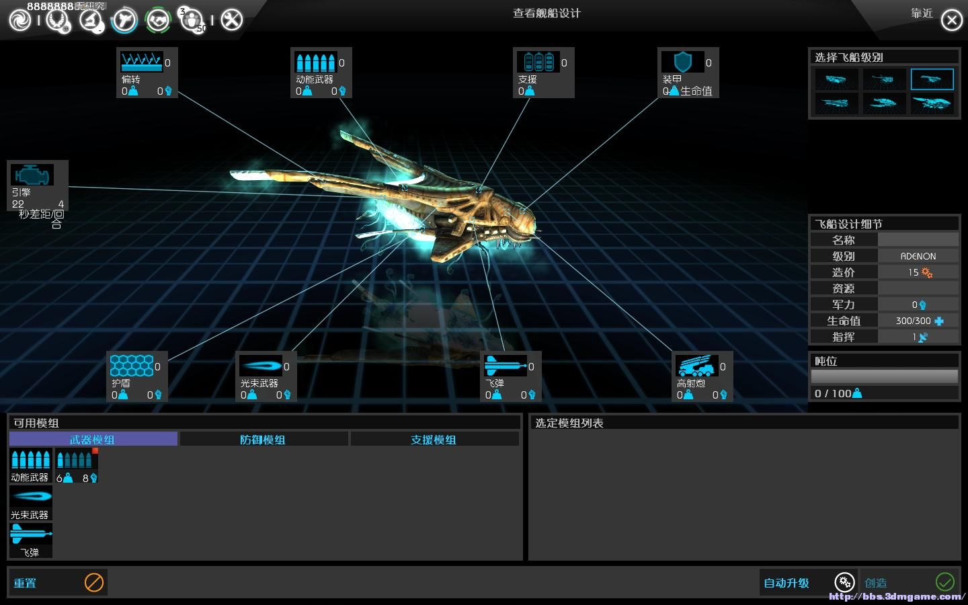Close the ship design screen with X

click(x=951, y=21)
